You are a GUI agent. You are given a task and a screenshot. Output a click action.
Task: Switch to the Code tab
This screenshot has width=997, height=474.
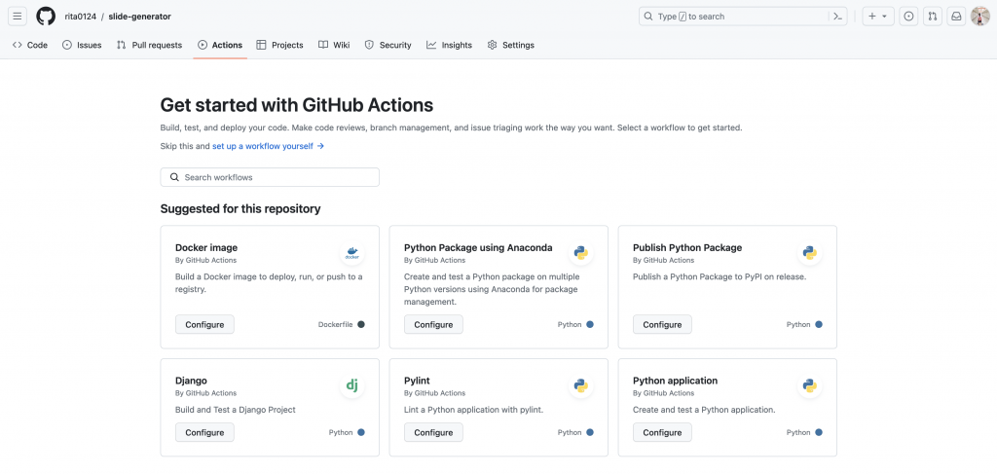point(30,45)
